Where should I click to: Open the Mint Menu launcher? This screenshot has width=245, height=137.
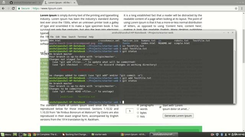(6, 134)
